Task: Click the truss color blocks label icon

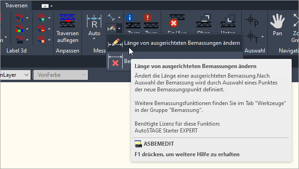Action: [19, 29]
